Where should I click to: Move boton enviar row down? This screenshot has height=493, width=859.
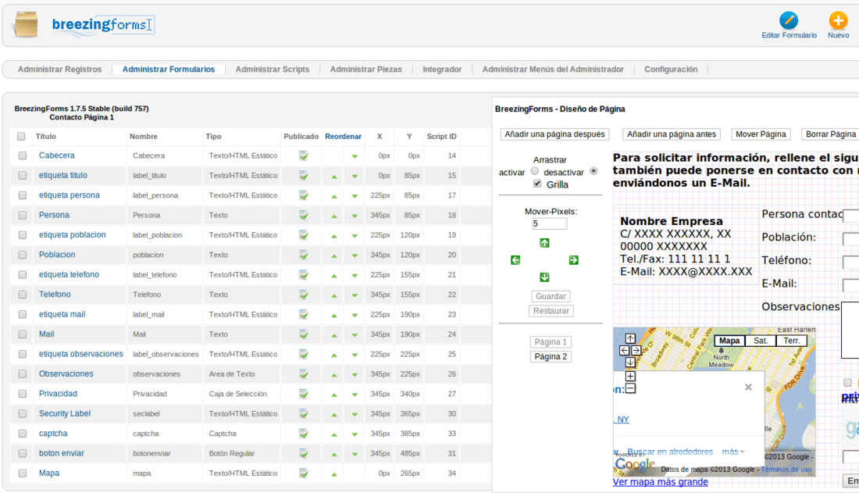[x=355, y=454]
